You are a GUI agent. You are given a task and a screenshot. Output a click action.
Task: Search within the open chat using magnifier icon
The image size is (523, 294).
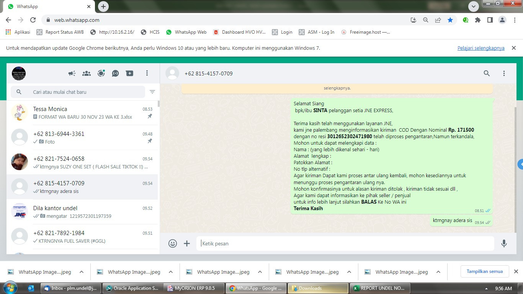(x=487, y=73)
